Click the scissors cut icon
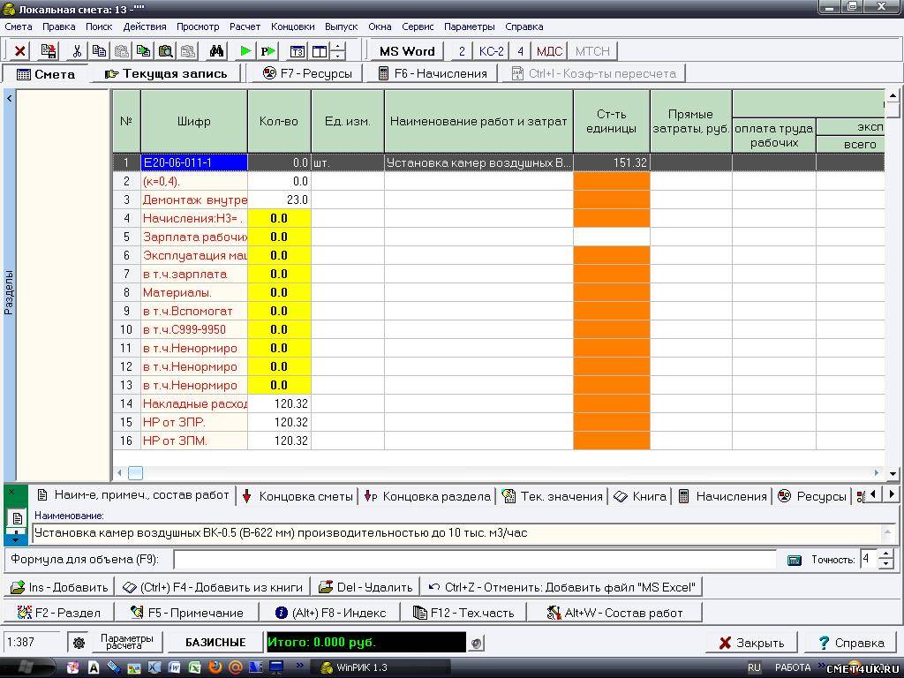Viewport: 904px width, 678px height. click(x=77, y=51)
